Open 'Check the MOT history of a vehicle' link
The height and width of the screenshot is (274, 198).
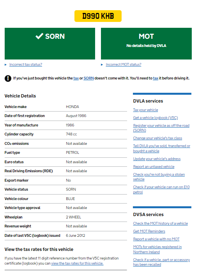coord(161,224)
